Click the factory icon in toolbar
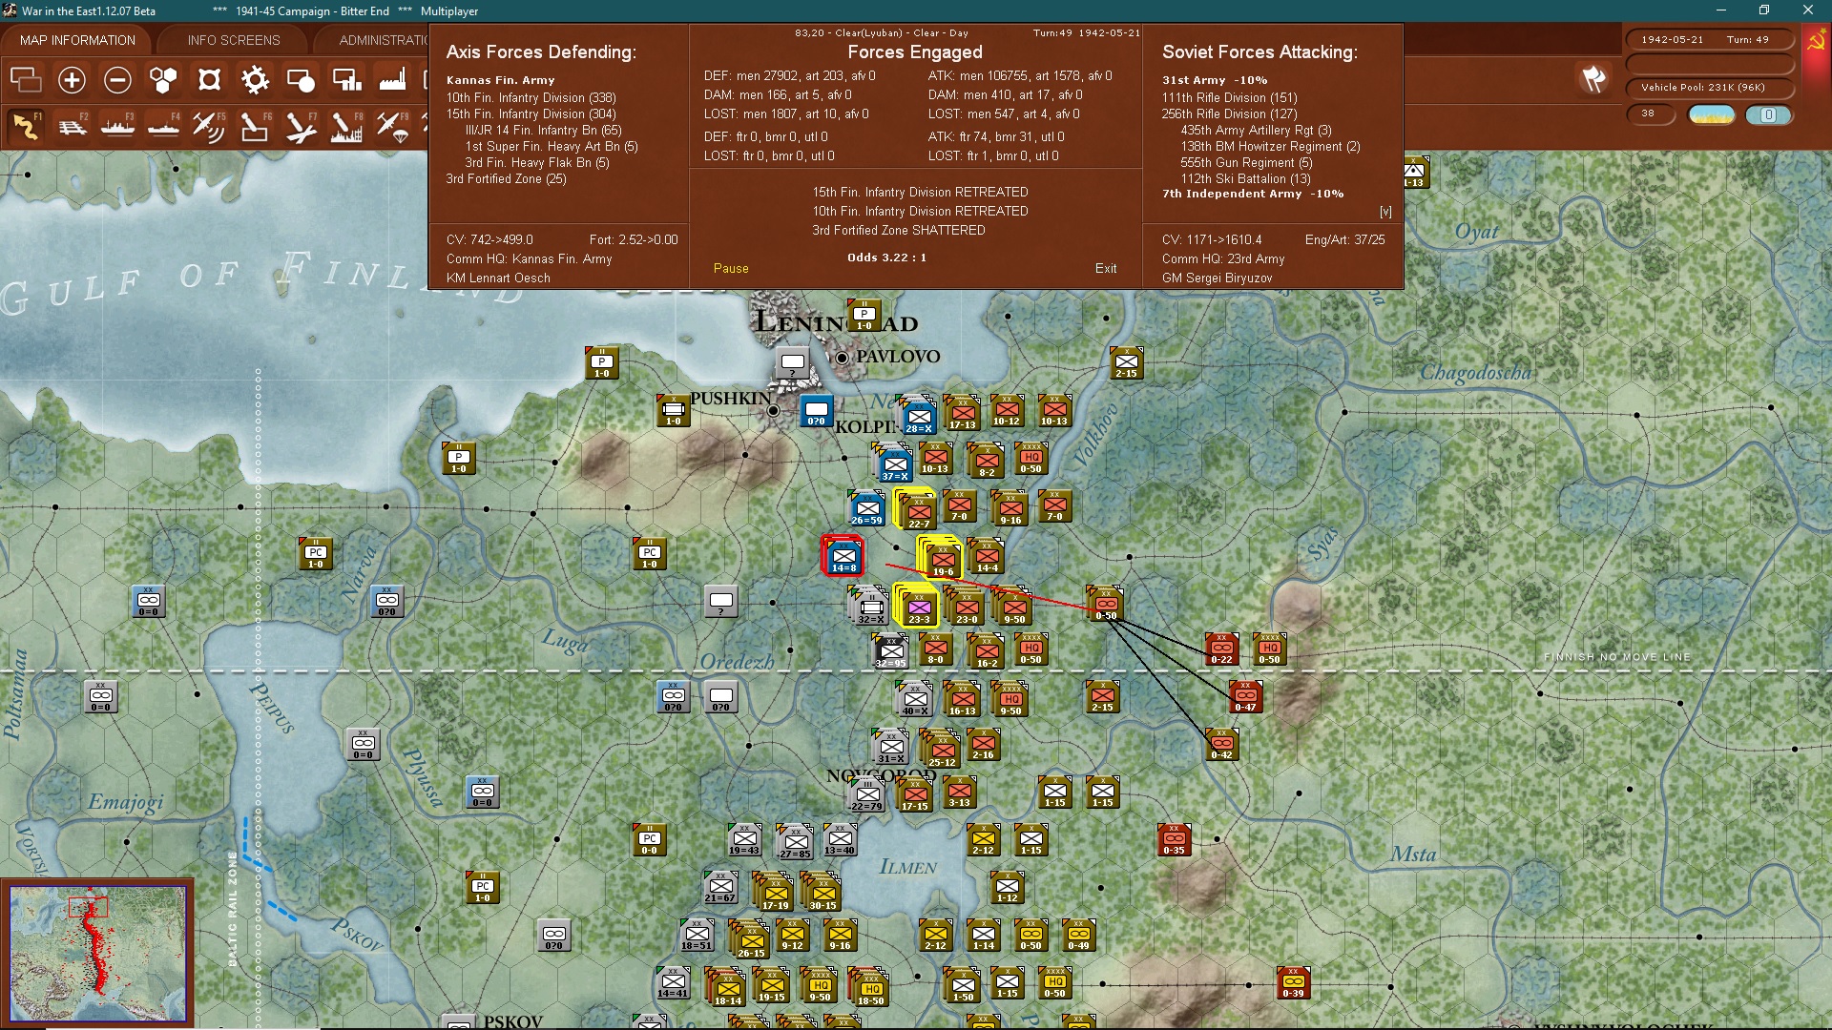The image size is (1832, 1030). 392,80
